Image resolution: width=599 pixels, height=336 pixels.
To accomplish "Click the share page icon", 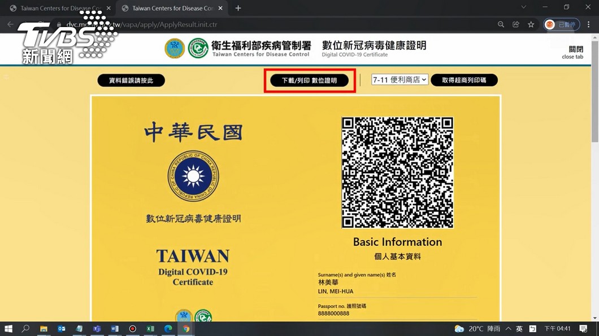I will [x=516, y=24].
